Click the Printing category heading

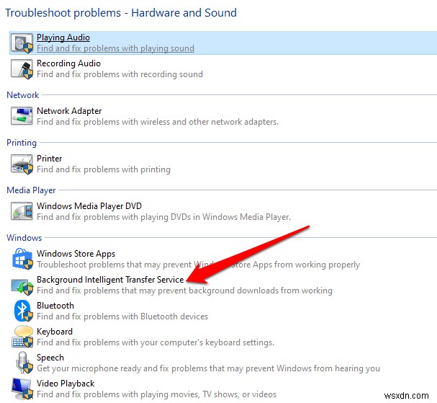tap(22, 143)
